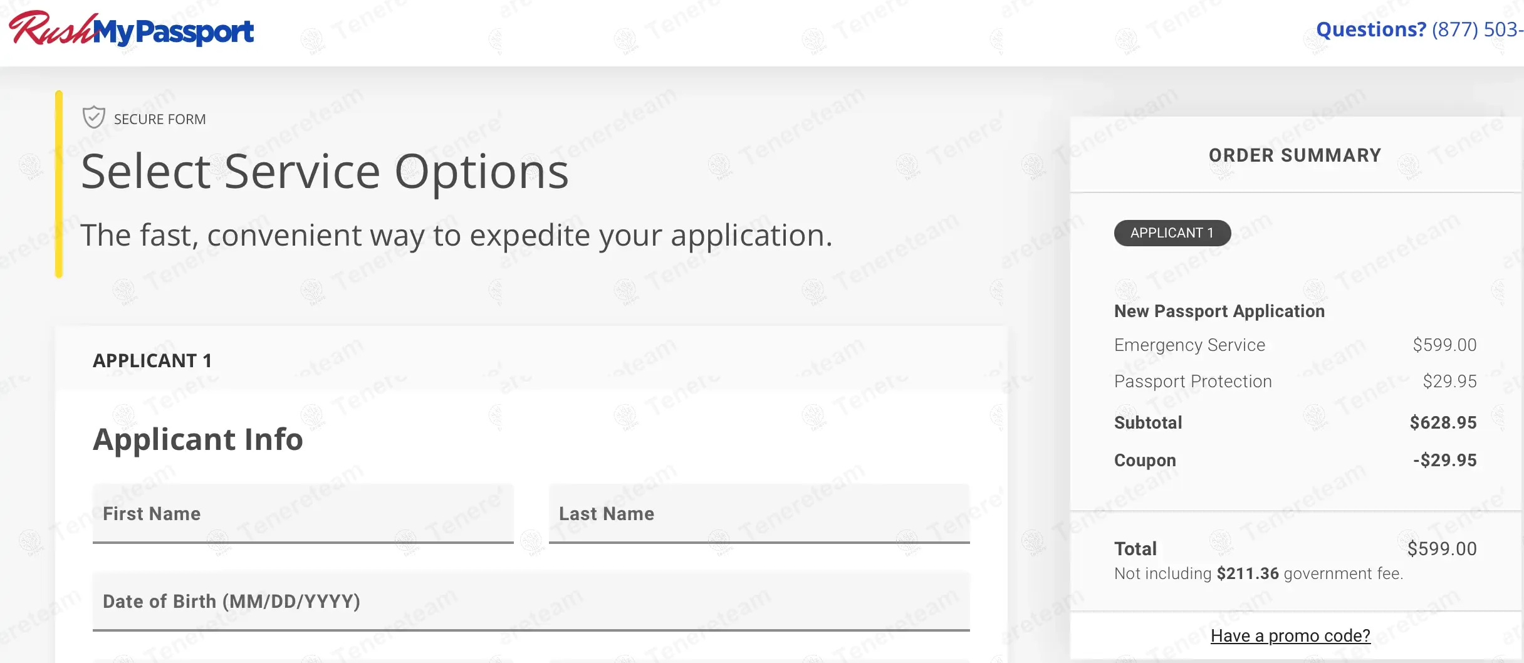
Task: Click the "fast, convenient way" subtitle text
Action: tap(456, 236)
